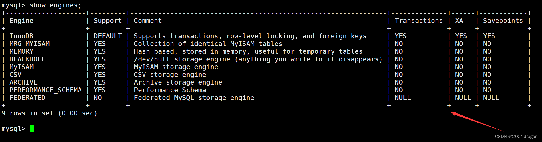This screenshot has height=142, width=542.
Task: Click the /dev/null storage engine comment
Action: (258, 59)
